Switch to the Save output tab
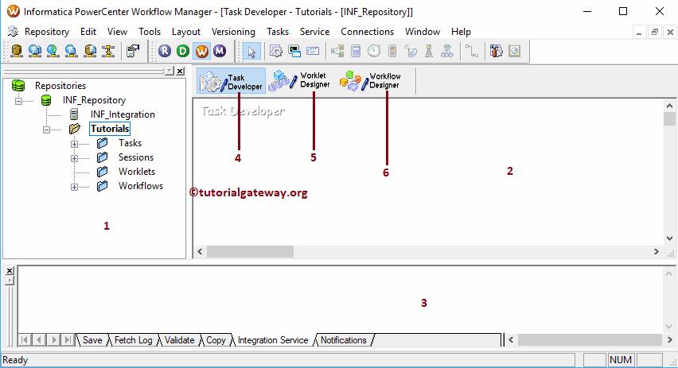Screen dimensions: 678x368 tap(92, 340)
